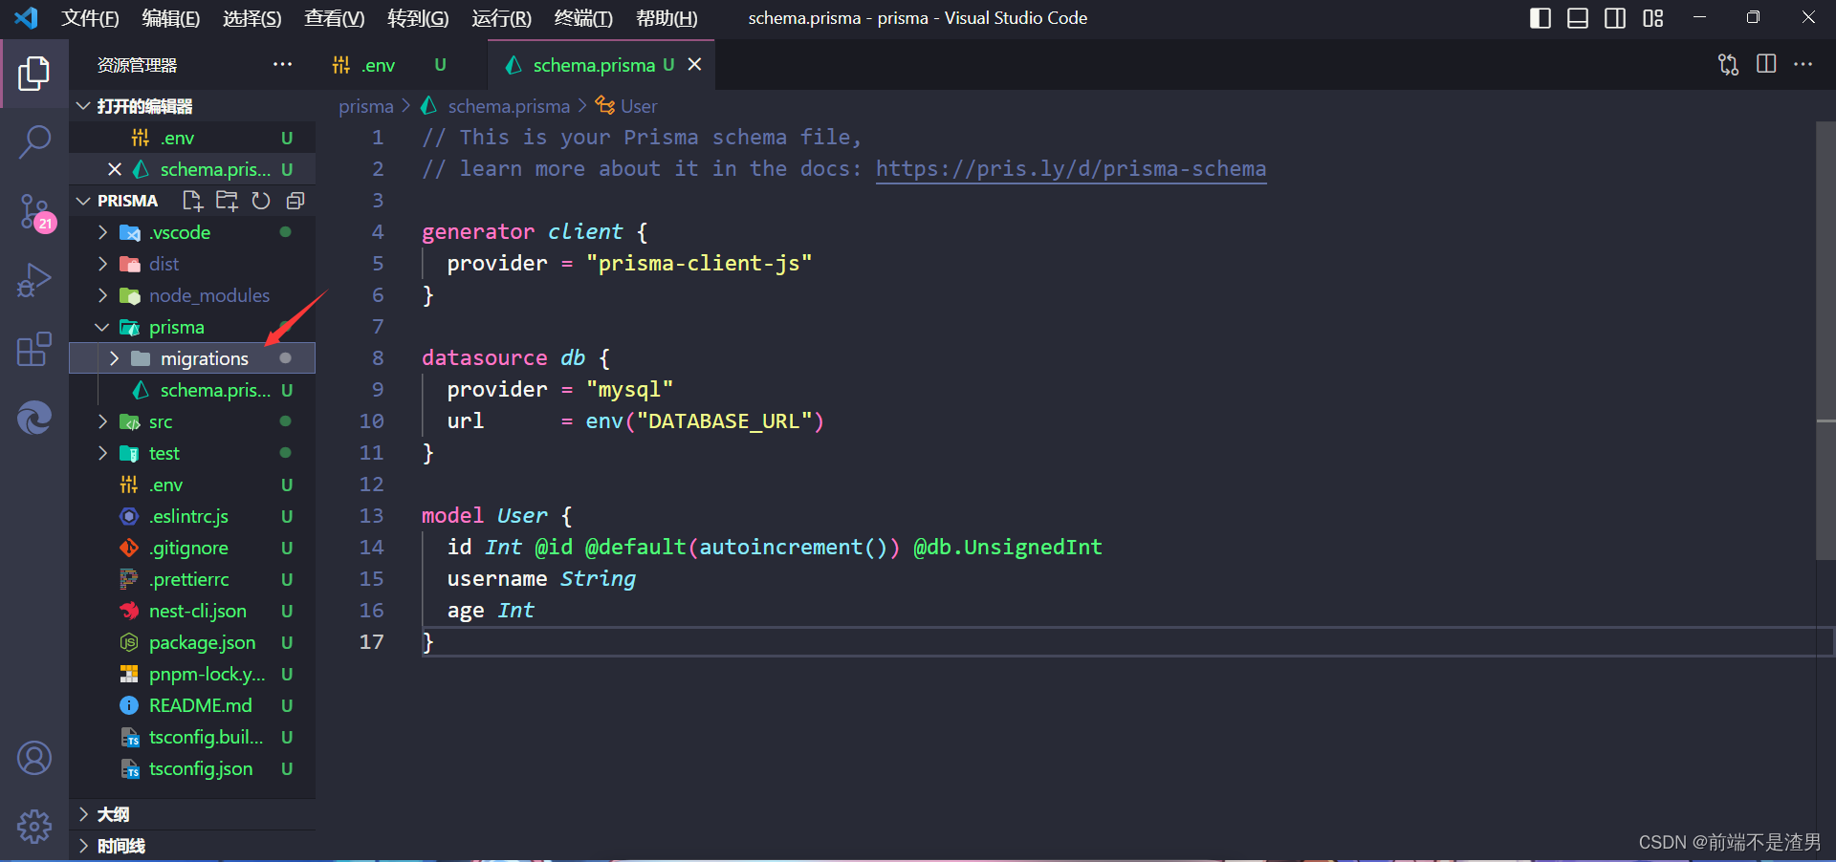This screenshot has height=862, width=1836.
Task: Open the 运行(R) menu
Action: click(x=501, y=18)
